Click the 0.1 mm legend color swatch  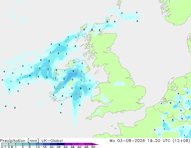[5, 144]
